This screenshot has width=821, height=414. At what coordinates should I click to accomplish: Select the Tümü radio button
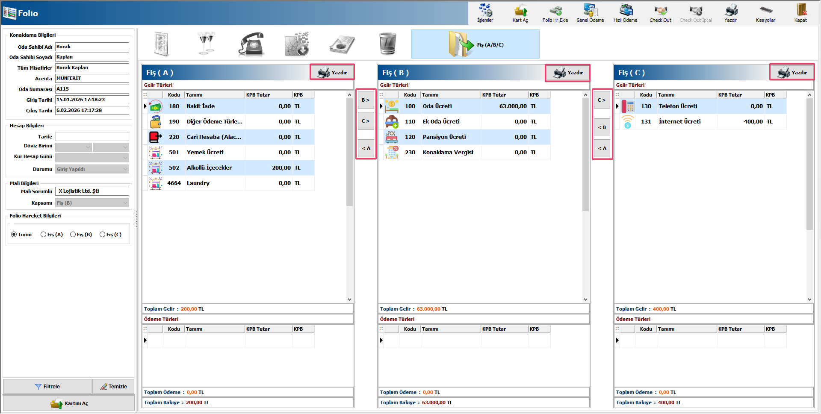pyautogui.click(x=14, y=235)
